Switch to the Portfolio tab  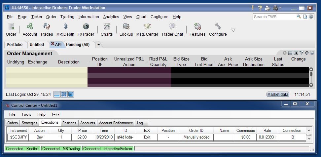pyautogui.click(x=15, y=45)
